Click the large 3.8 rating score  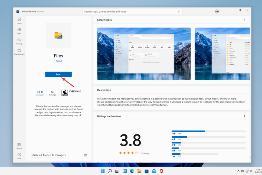(x=130, y=140)
